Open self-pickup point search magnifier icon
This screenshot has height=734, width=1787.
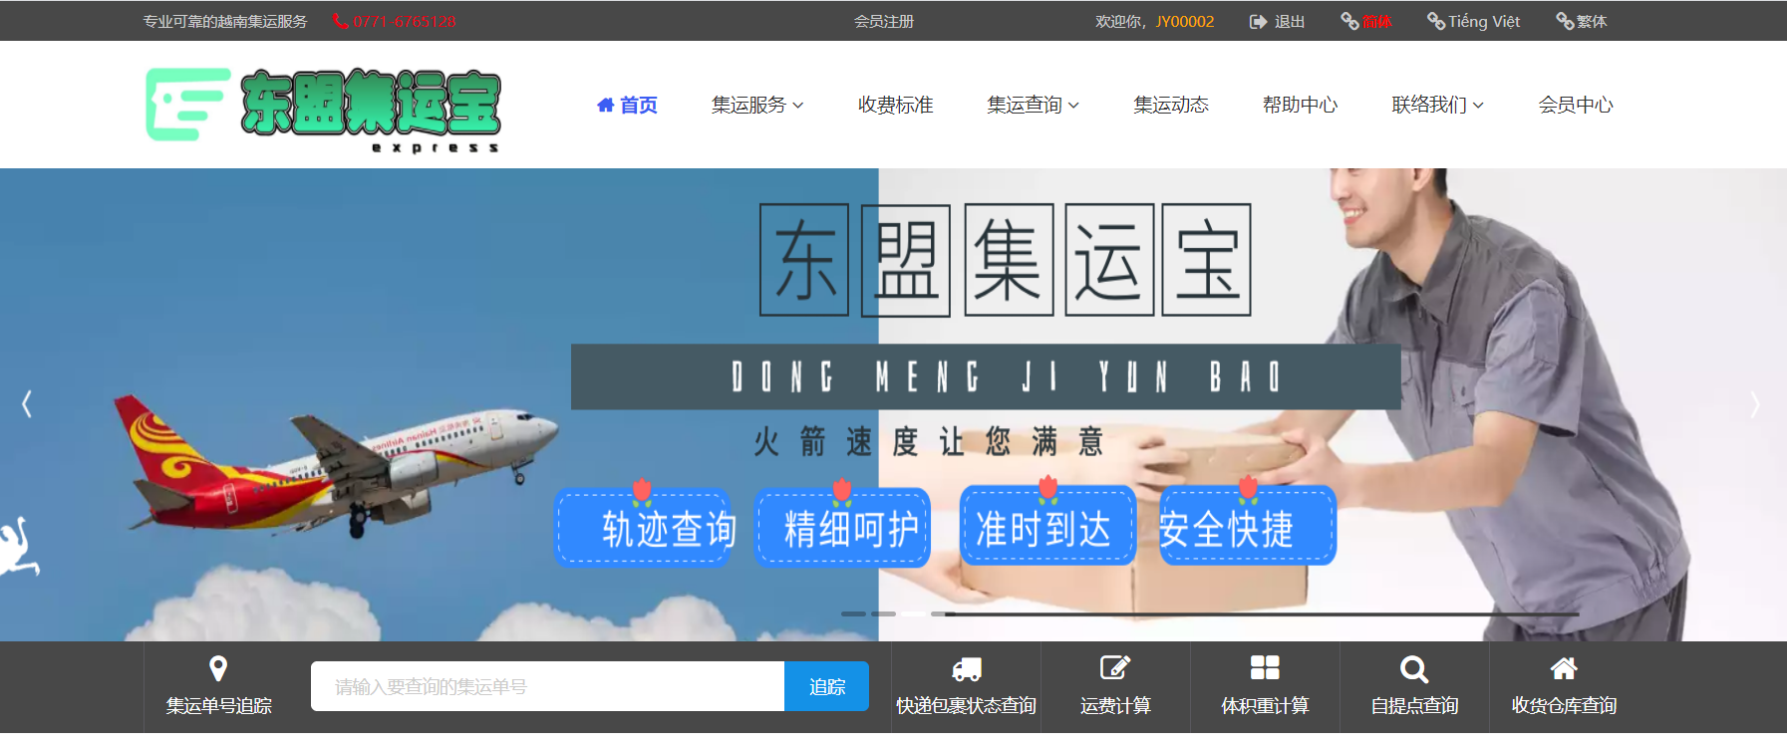(x=1413, y=668)
